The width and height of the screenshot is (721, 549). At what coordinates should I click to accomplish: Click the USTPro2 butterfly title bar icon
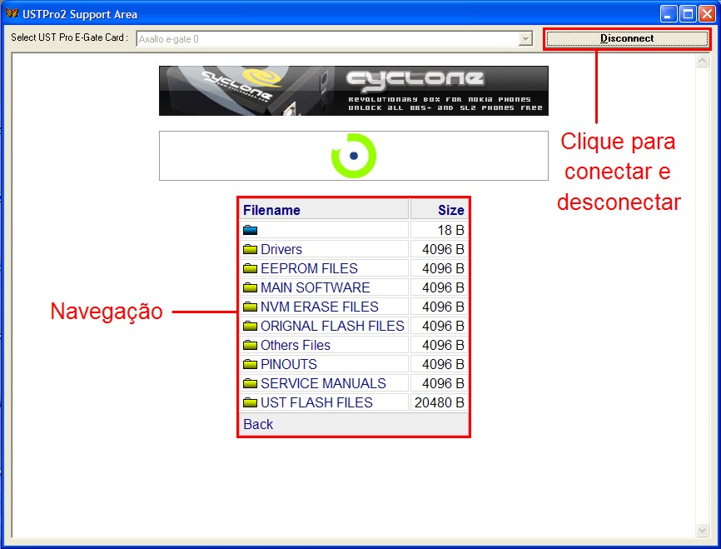pos(12,14)
